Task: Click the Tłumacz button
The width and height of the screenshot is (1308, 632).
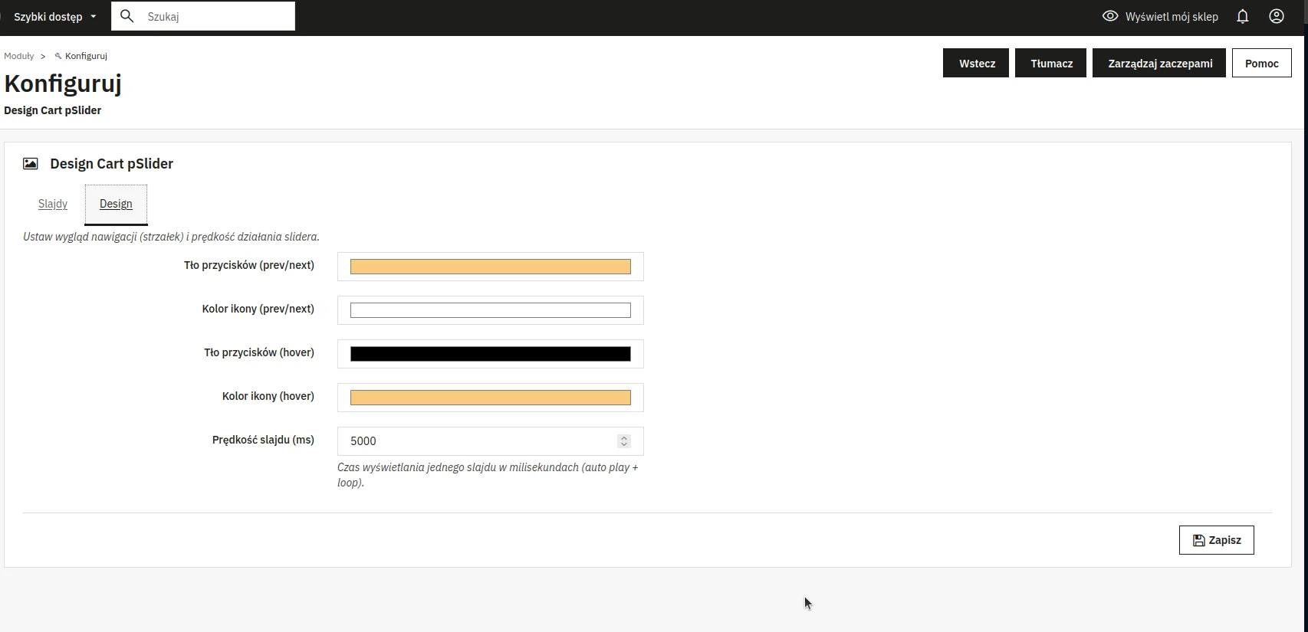Action: click(1051, 64)
